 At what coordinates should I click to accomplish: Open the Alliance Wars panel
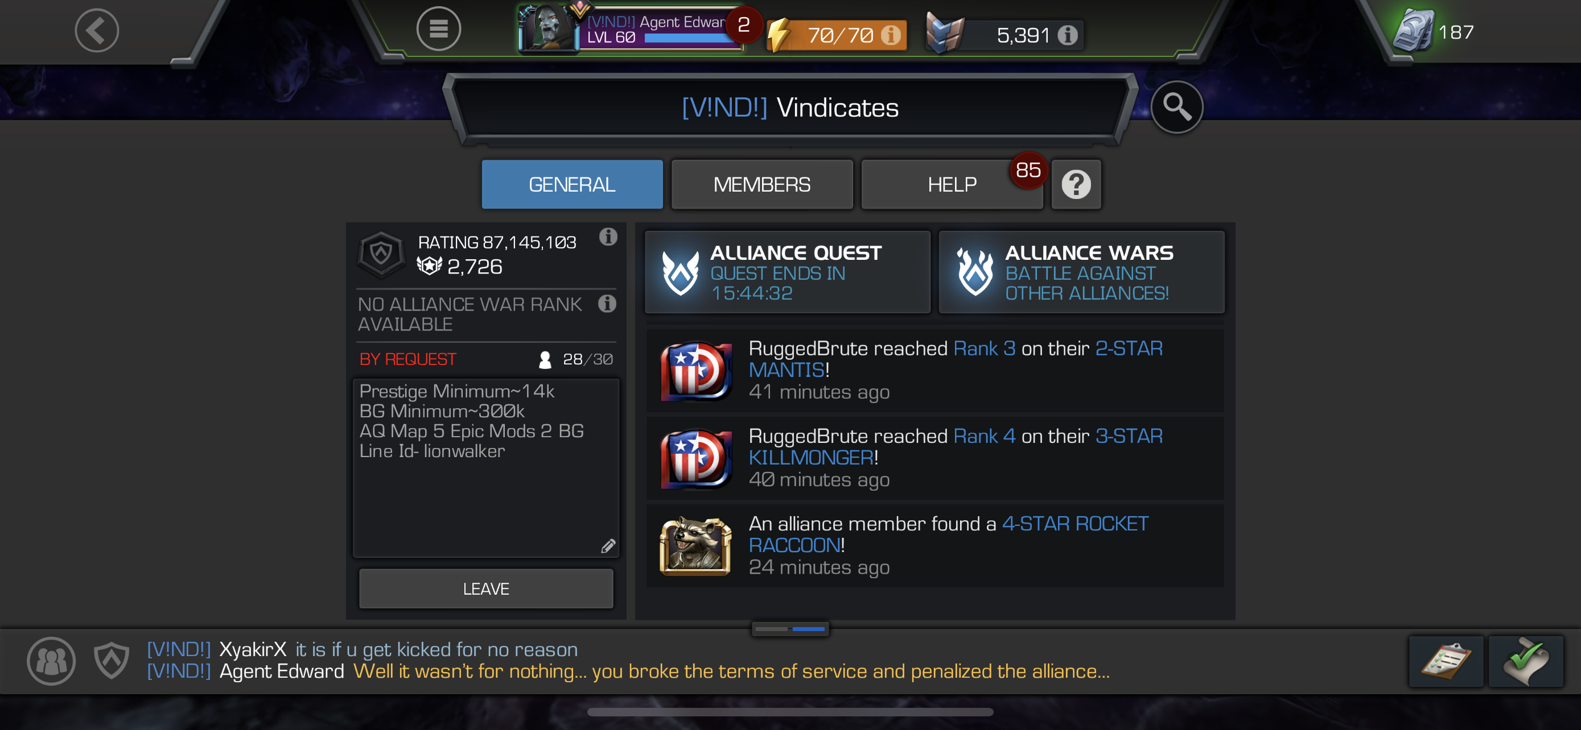(1081, 272)
